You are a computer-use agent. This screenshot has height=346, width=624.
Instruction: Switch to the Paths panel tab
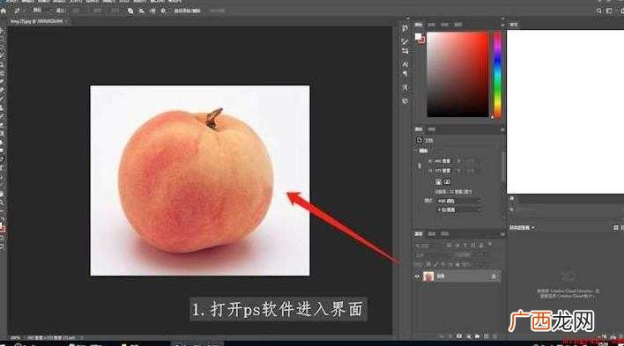point(444,234)
